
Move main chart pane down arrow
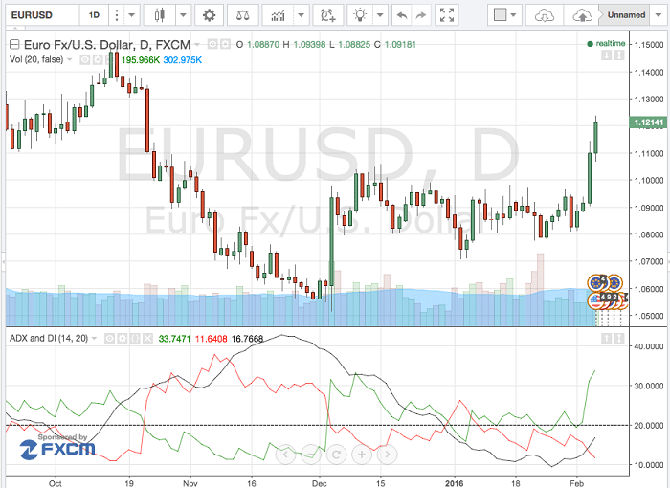[x=606, y=55]
